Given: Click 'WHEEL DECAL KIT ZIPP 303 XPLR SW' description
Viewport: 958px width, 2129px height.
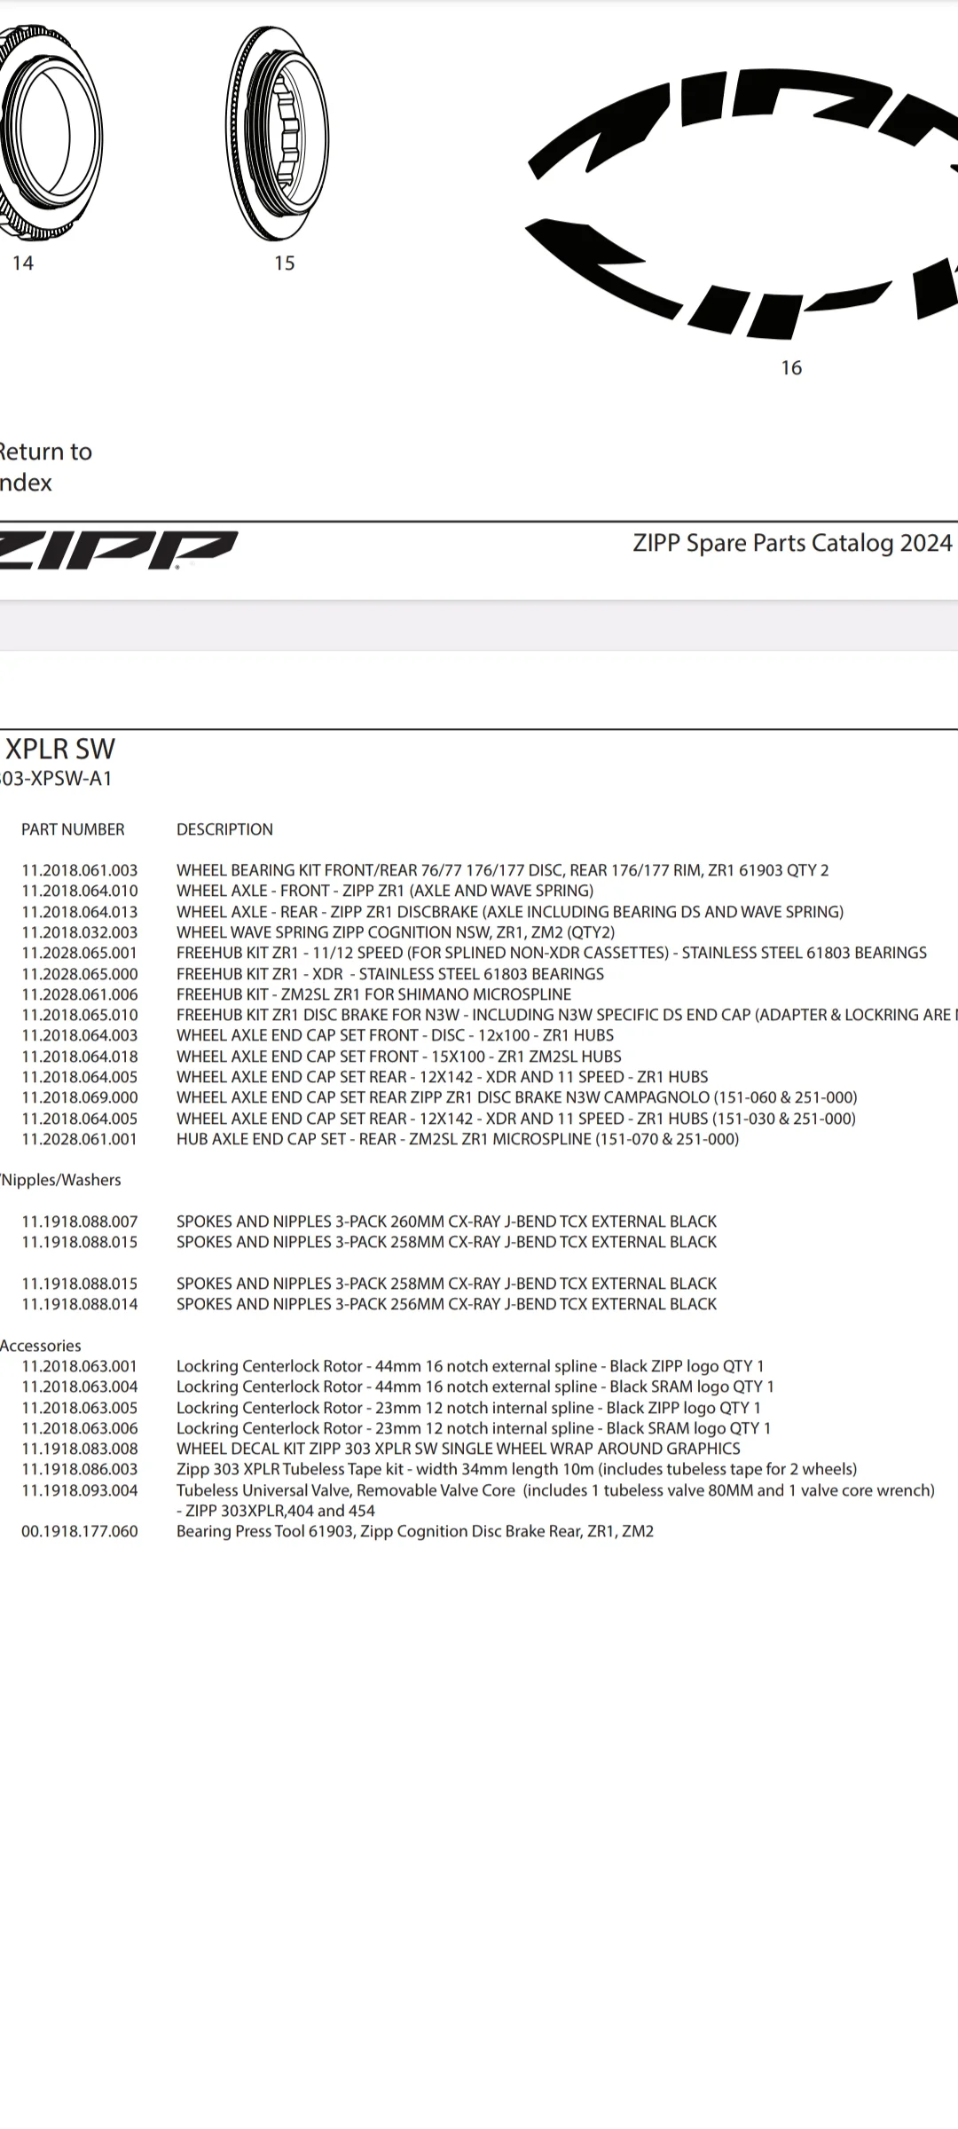Looking at the screenshot, I should (x=459, y=1449).
